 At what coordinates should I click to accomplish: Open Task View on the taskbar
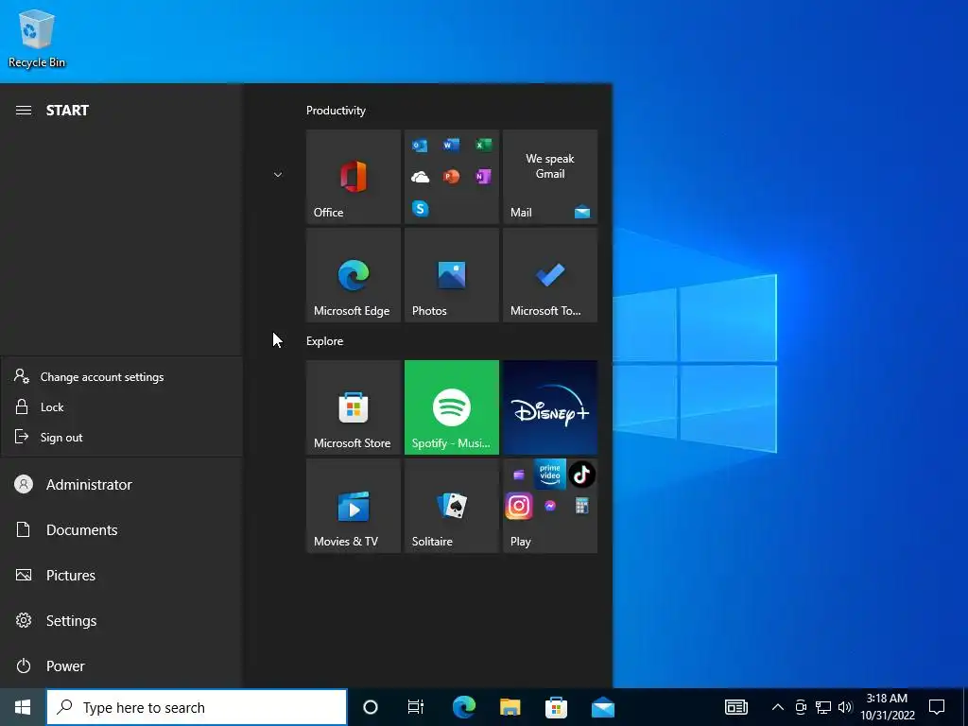click(416, 707)
